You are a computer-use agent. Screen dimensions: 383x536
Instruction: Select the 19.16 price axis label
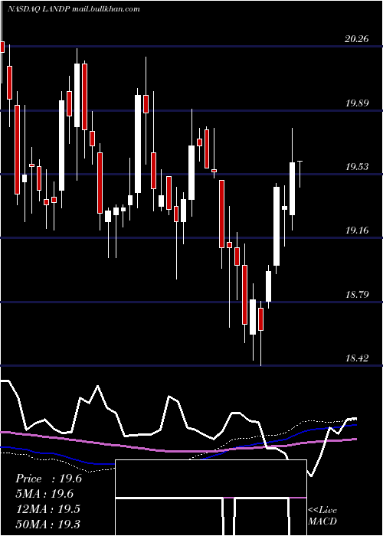click(357, 230)
